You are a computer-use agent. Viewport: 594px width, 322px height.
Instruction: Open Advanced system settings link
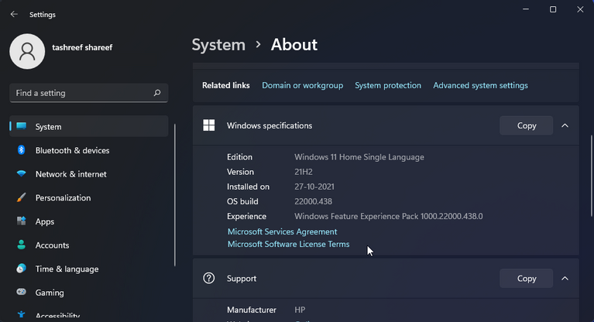[480, 85]
